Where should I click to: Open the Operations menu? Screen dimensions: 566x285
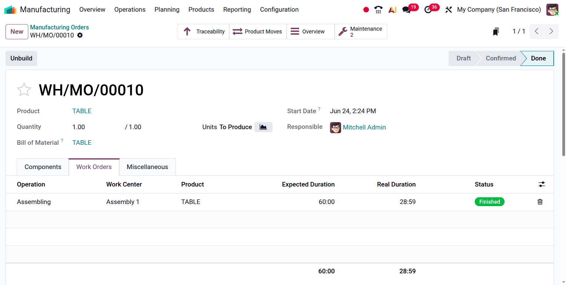130,10
